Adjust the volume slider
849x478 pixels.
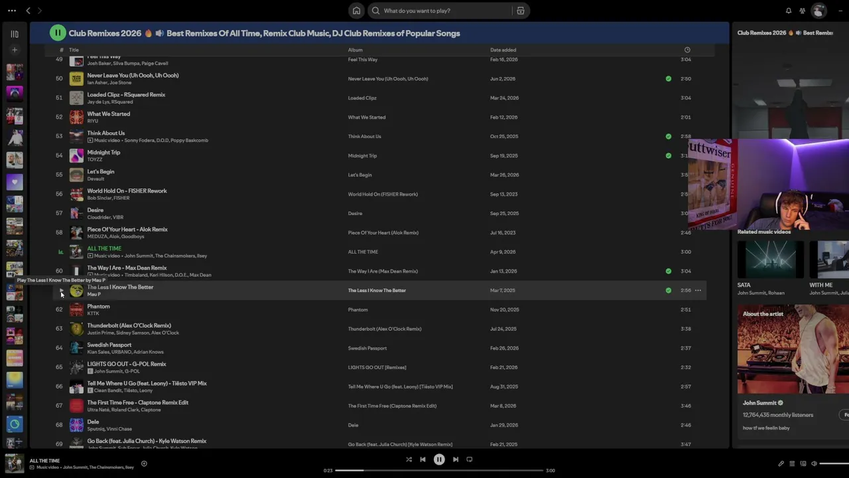[834, 463]
